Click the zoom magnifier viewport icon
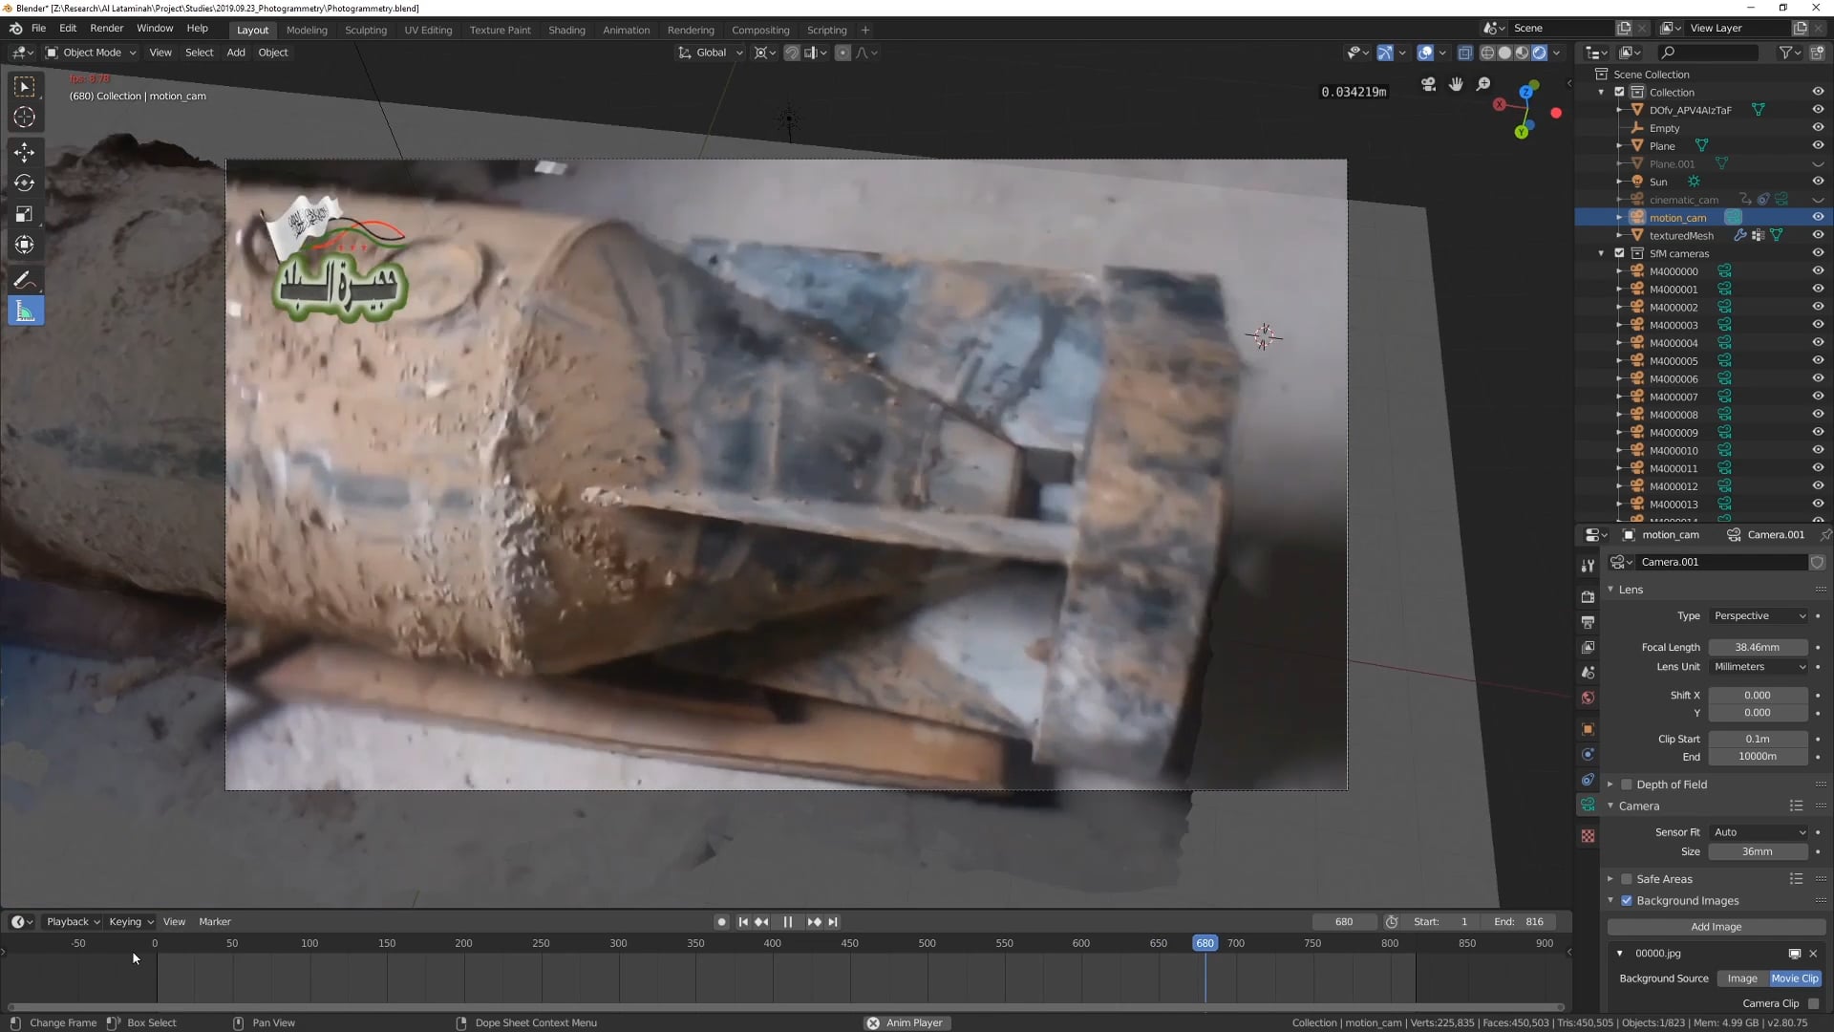The width and height of the screenshot is (1834, 1032). click(x=1483, y=84)
